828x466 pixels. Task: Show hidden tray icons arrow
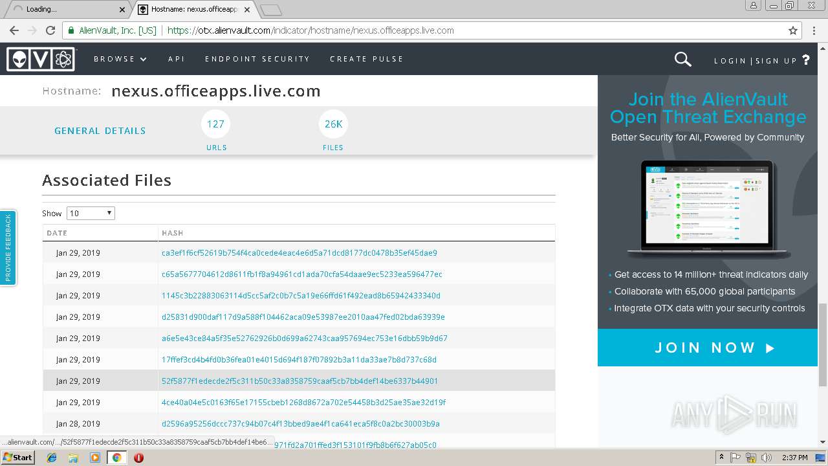[x=721, y=458]
